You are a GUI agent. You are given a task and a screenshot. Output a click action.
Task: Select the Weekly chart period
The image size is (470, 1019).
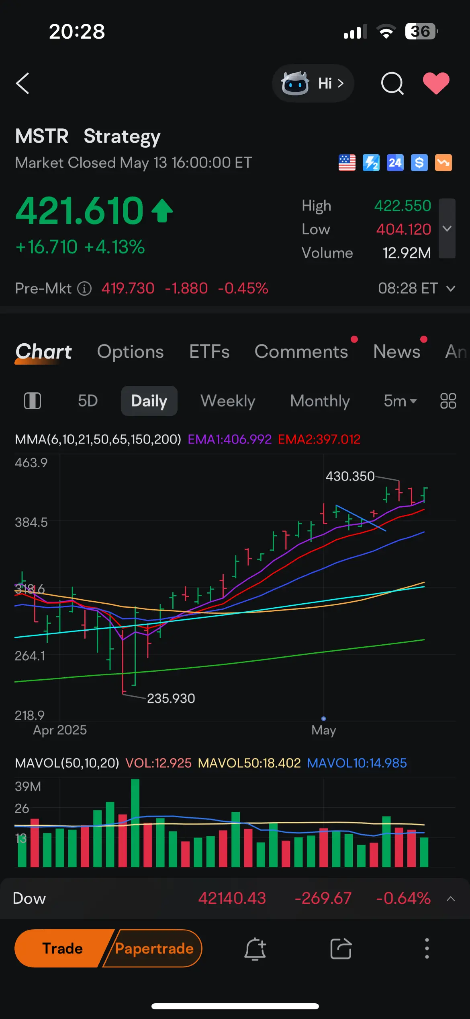[x=228, y=401]
